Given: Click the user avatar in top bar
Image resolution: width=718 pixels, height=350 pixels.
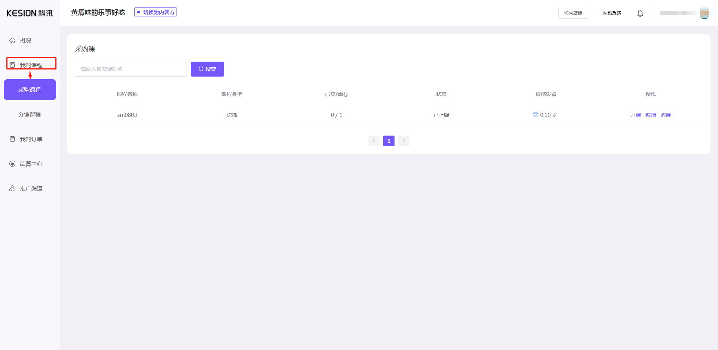Looking at the screenshot, I should pyautogui.click(x=704, y=13).
